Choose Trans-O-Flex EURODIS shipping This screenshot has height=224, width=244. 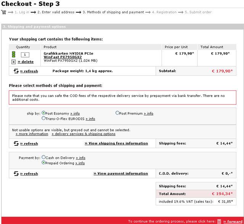(x=44, y=119)
